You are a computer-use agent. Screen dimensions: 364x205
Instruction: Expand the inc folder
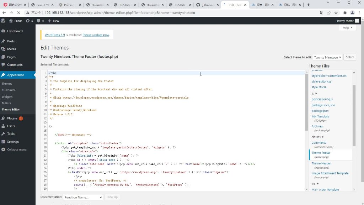pos(315,184)
